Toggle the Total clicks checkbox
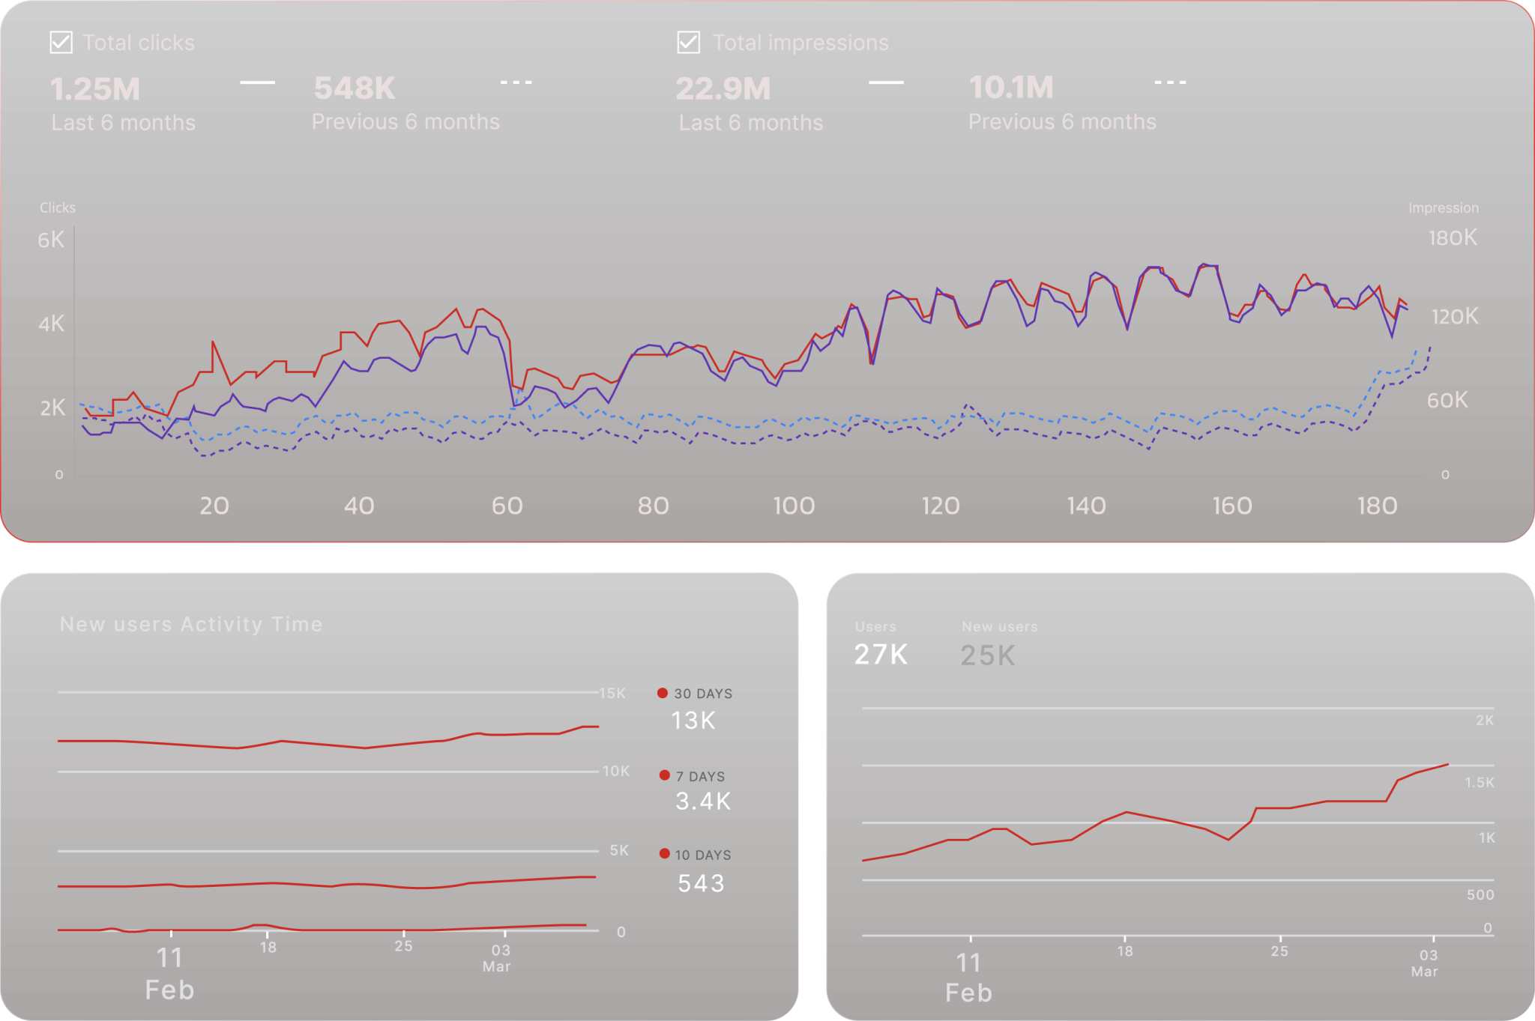Image resolution: width=1535 pixels, height=1021 pixels. (x=61, y=43)
